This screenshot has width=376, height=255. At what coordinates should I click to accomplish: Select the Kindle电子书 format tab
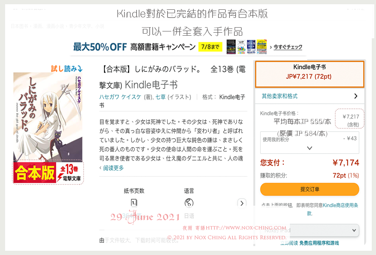click(309, 74)
